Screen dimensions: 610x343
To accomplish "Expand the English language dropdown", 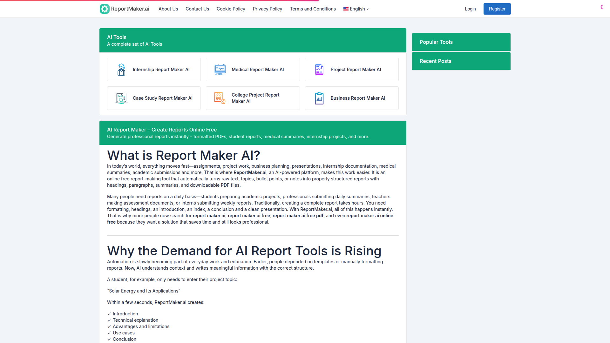I will pyautogui.click(x=356, y=9).
